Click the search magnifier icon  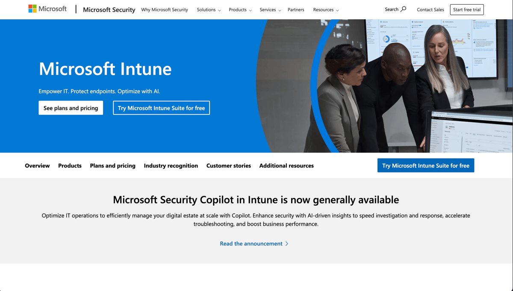point(403,9)
